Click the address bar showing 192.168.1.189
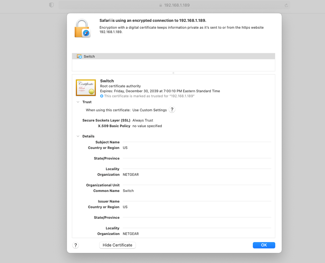This screenshot has height=263, width=325. 174,5
